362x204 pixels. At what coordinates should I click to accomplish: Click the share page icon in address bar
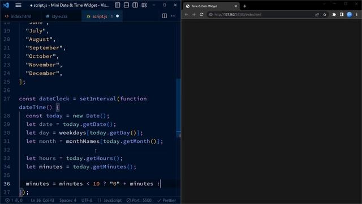[317, 15]
